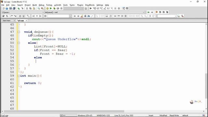Run the program with the green play icon
The height and width of the screenshot is (117, 208).
(51, 8)
